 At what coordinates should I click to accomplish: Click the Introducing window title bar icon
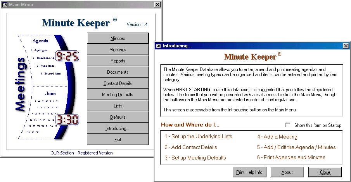(x=158, y=46)
